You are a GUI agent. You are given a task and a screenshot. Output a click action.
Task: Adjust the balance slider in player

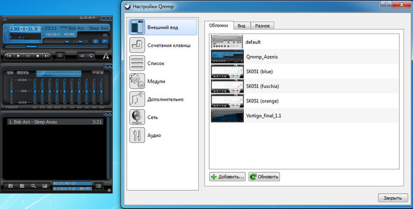81,42
